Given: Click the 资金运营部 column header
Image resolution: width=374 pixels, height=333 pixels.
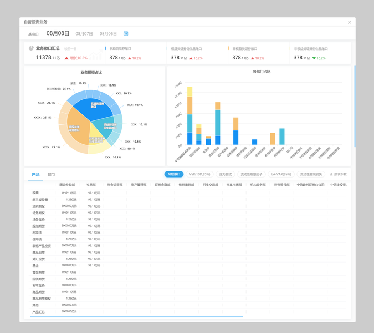Looking at the screenshot, I should [115, 185].
